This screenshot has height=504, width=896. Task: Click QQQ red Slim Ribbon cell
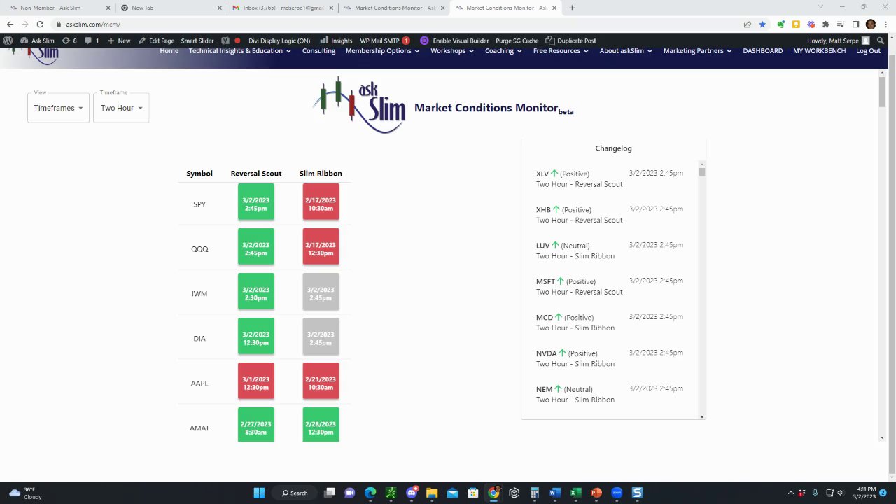pyautogui.click(x=321, y=246)
